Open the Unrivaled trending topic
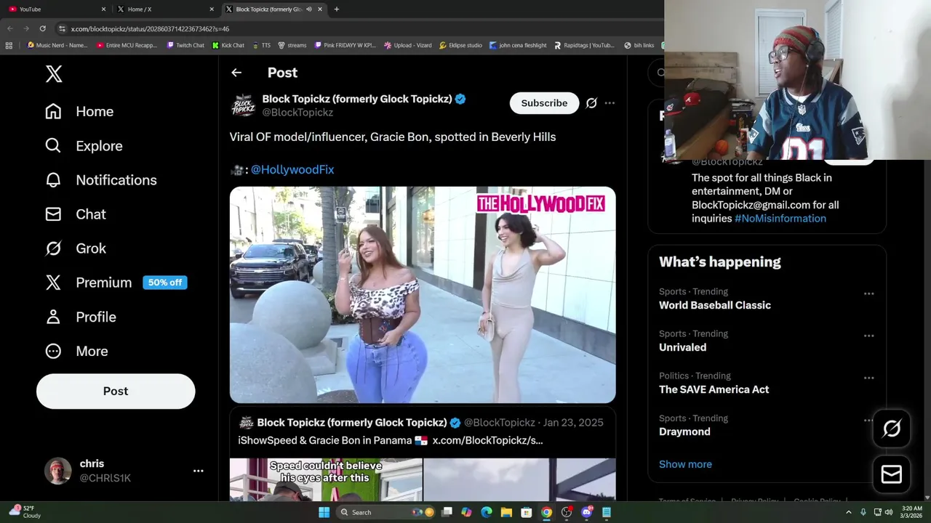 682,347
